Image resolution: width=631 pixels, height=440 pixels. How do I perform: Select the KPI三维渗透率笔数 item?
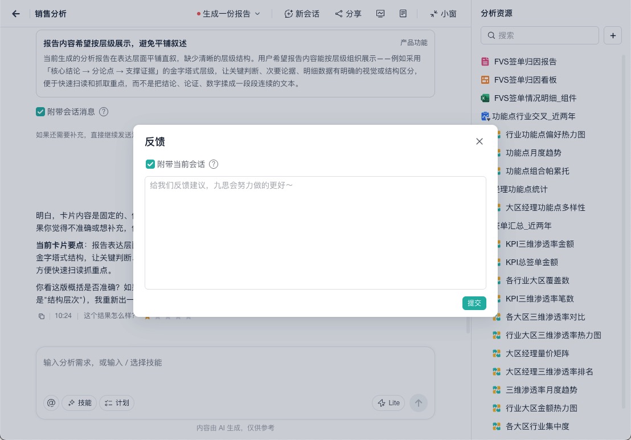point(539,298)
